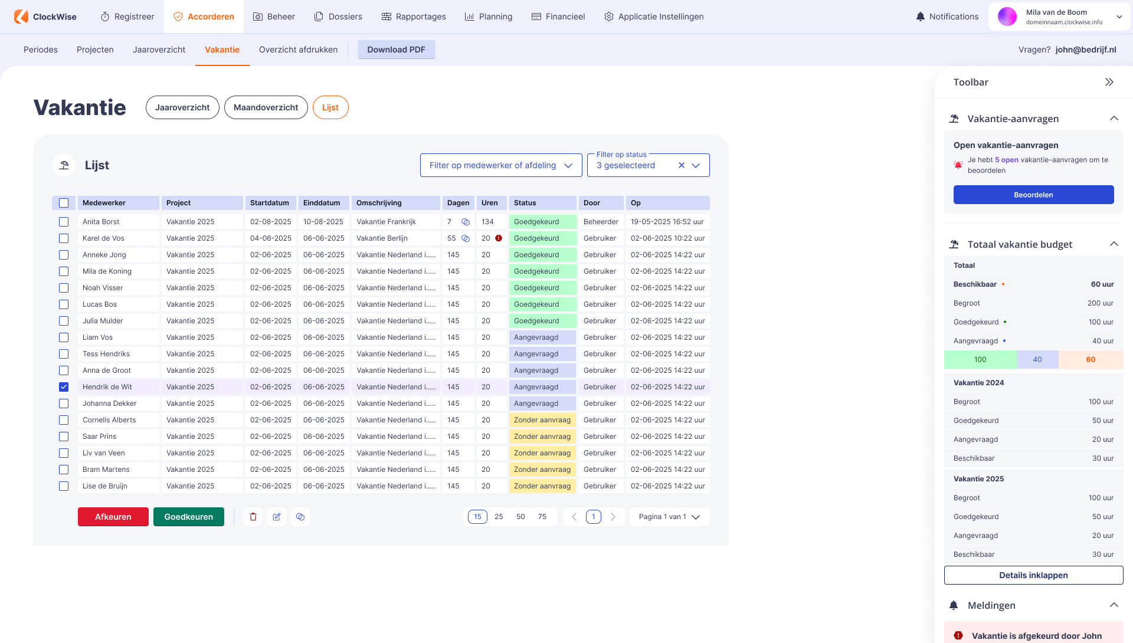
Task: Check the select-all checkbox in table header
Action: [x=64, y=203]
